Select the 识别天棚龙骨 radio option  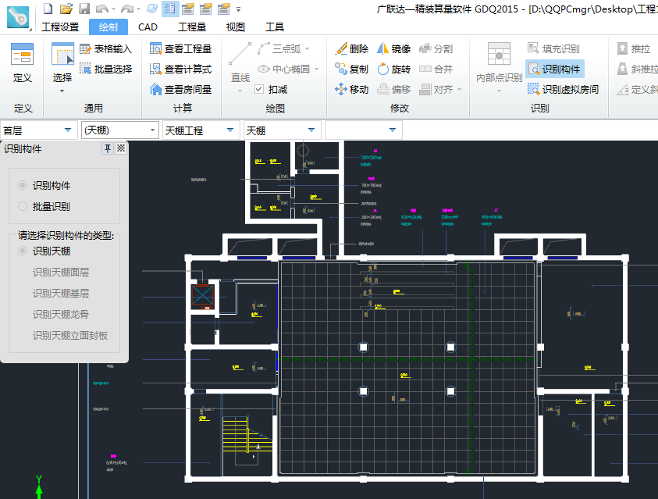(x=23, y=314)
